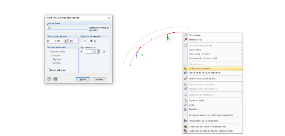This screenshot has width=285, height=136.
Task: Enable the Cerrar extremos checkbox
Action: point(48,70)
